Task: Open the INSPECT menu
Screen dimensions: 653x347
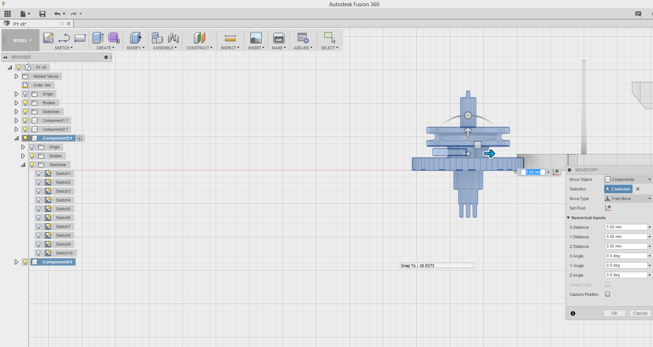Action: [x=230, y=48]
